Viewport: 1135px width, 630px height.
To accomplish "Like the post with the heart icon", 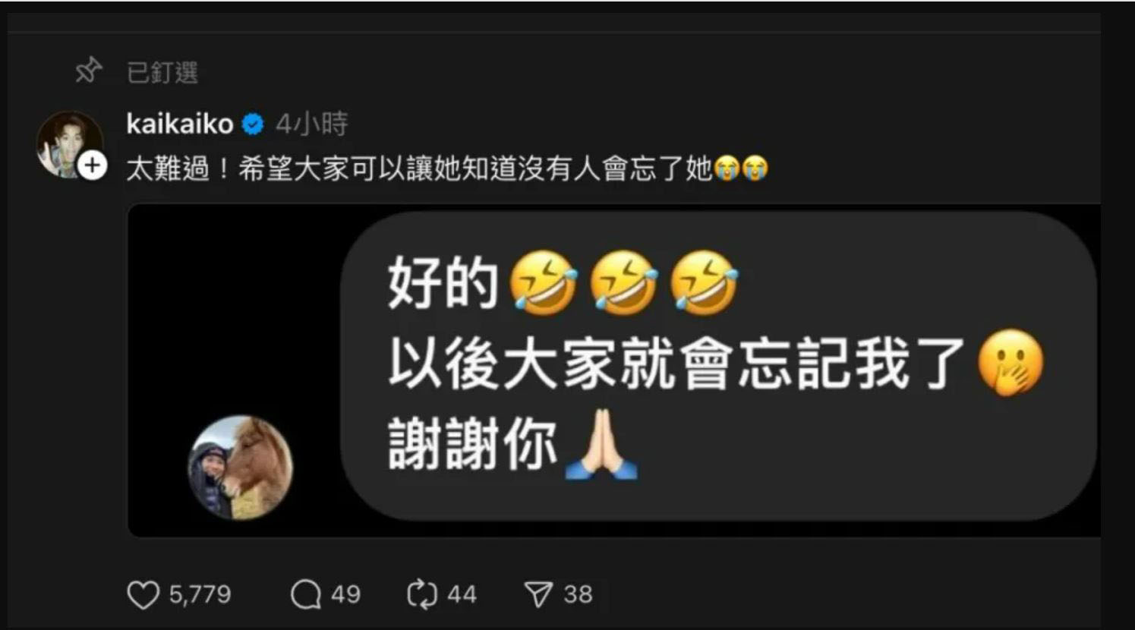I will click(x=143, y=595).
